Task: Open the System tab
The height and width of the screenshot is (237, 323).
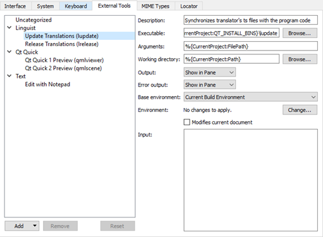Action: [x=46, y=6]
